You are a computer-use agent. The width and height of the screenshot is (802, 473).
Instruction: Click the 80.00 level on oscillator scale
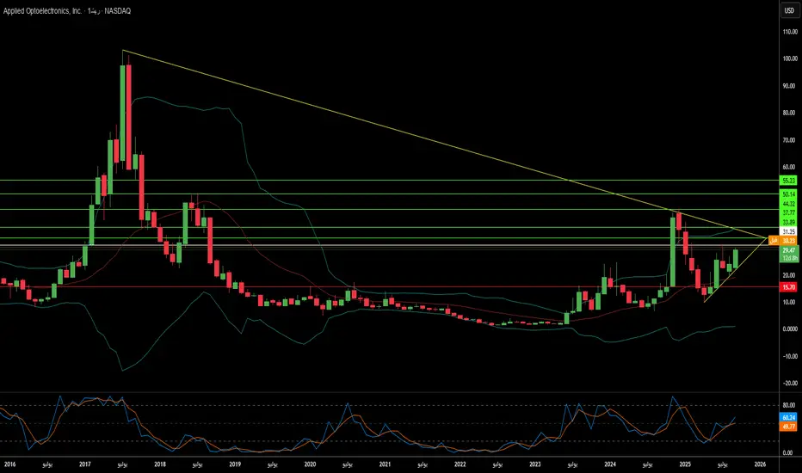(788, 406)
